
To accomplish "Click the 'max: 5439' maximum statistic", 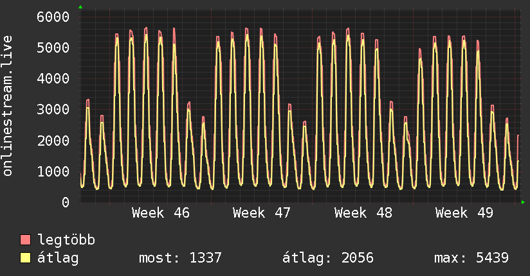I will click(x=471, y=259).
